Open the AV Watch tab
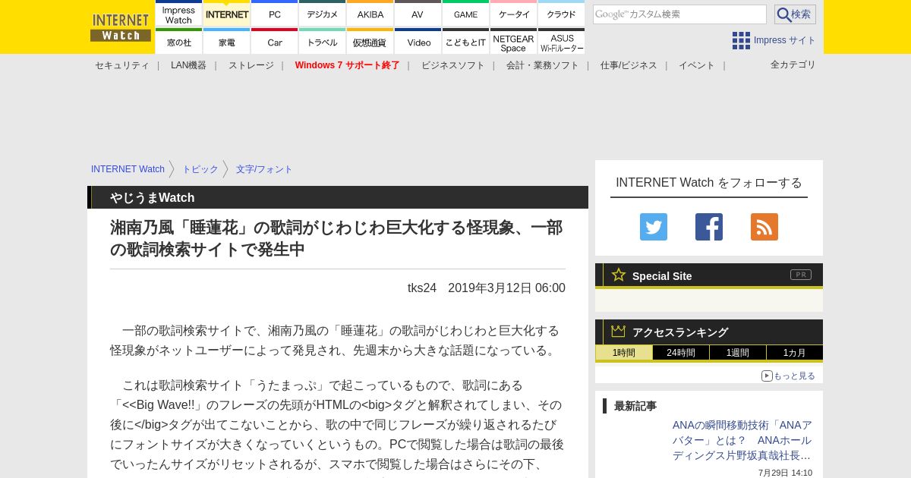911x478 pixels. click(x=418, y=14)
